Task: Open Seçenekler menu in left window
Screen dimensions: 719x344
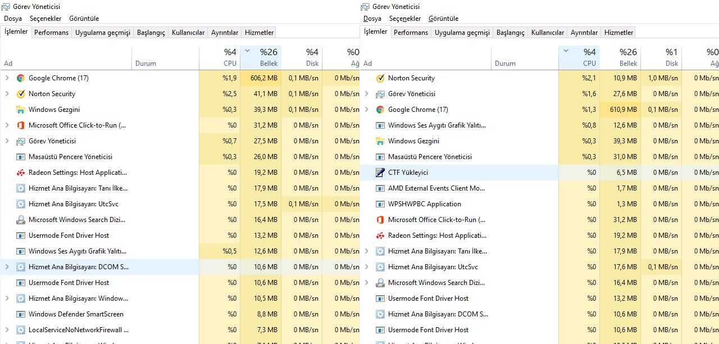Action: [x=45, y=19]
